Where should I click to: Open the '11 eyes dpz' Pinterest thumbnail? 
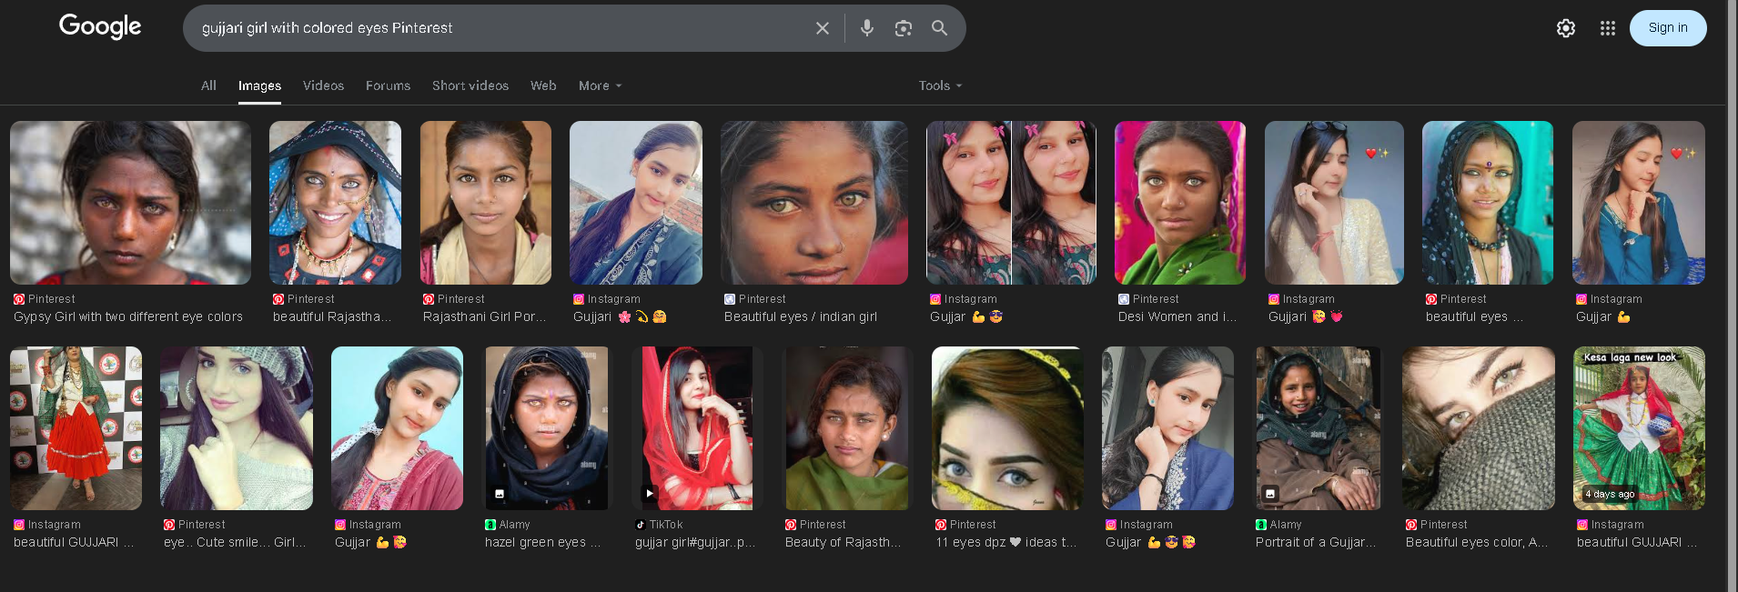click(x=1007, y=428)
